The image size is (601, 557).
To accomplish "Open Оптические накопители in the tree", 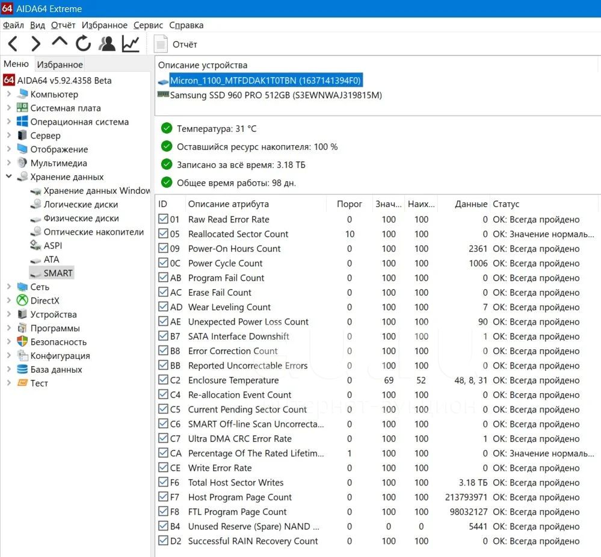I will tap(93, 232).
